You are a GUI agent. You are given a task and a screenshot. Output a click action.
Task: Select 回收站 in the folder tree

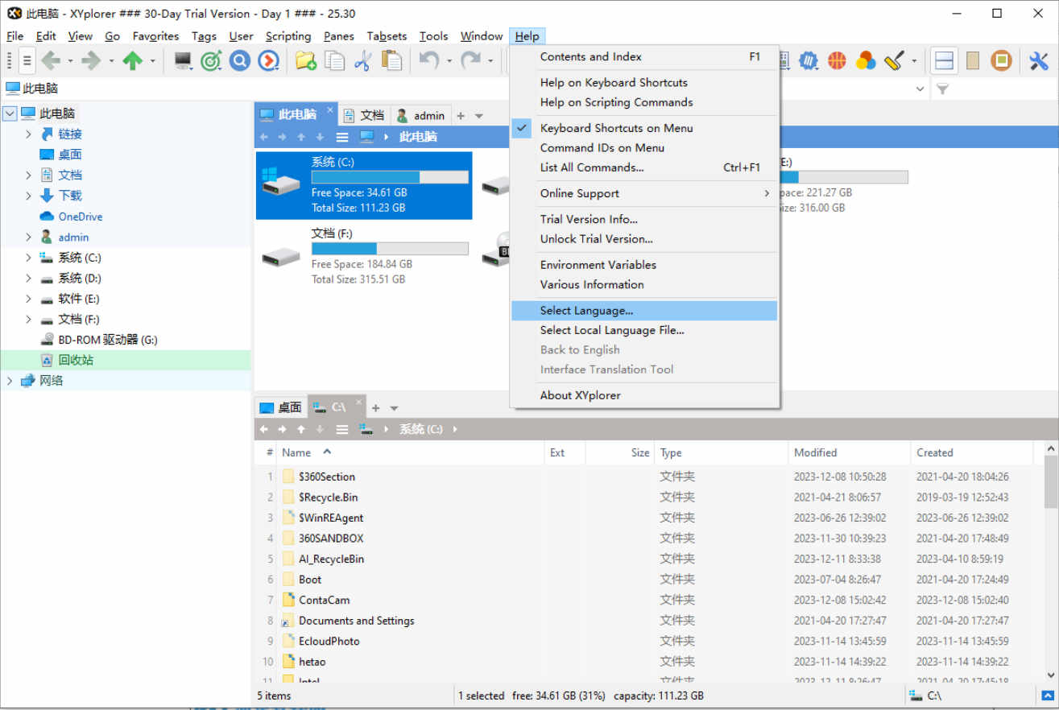point(76,360)
